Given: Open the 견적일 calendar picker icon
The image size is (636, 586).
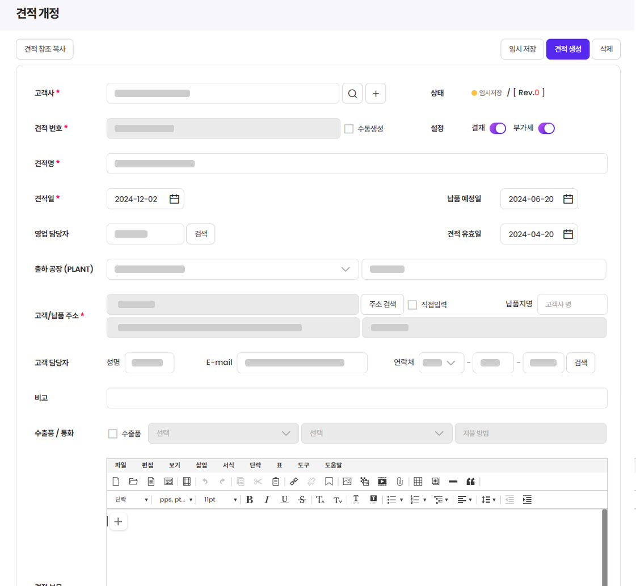Looking at the screenshot, I should 175,199.
